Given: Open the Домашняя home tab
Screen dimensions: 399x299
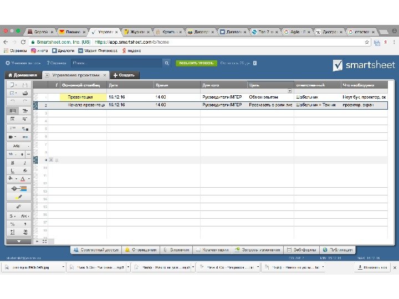Looking at the screenshot, I should point(23,75).
